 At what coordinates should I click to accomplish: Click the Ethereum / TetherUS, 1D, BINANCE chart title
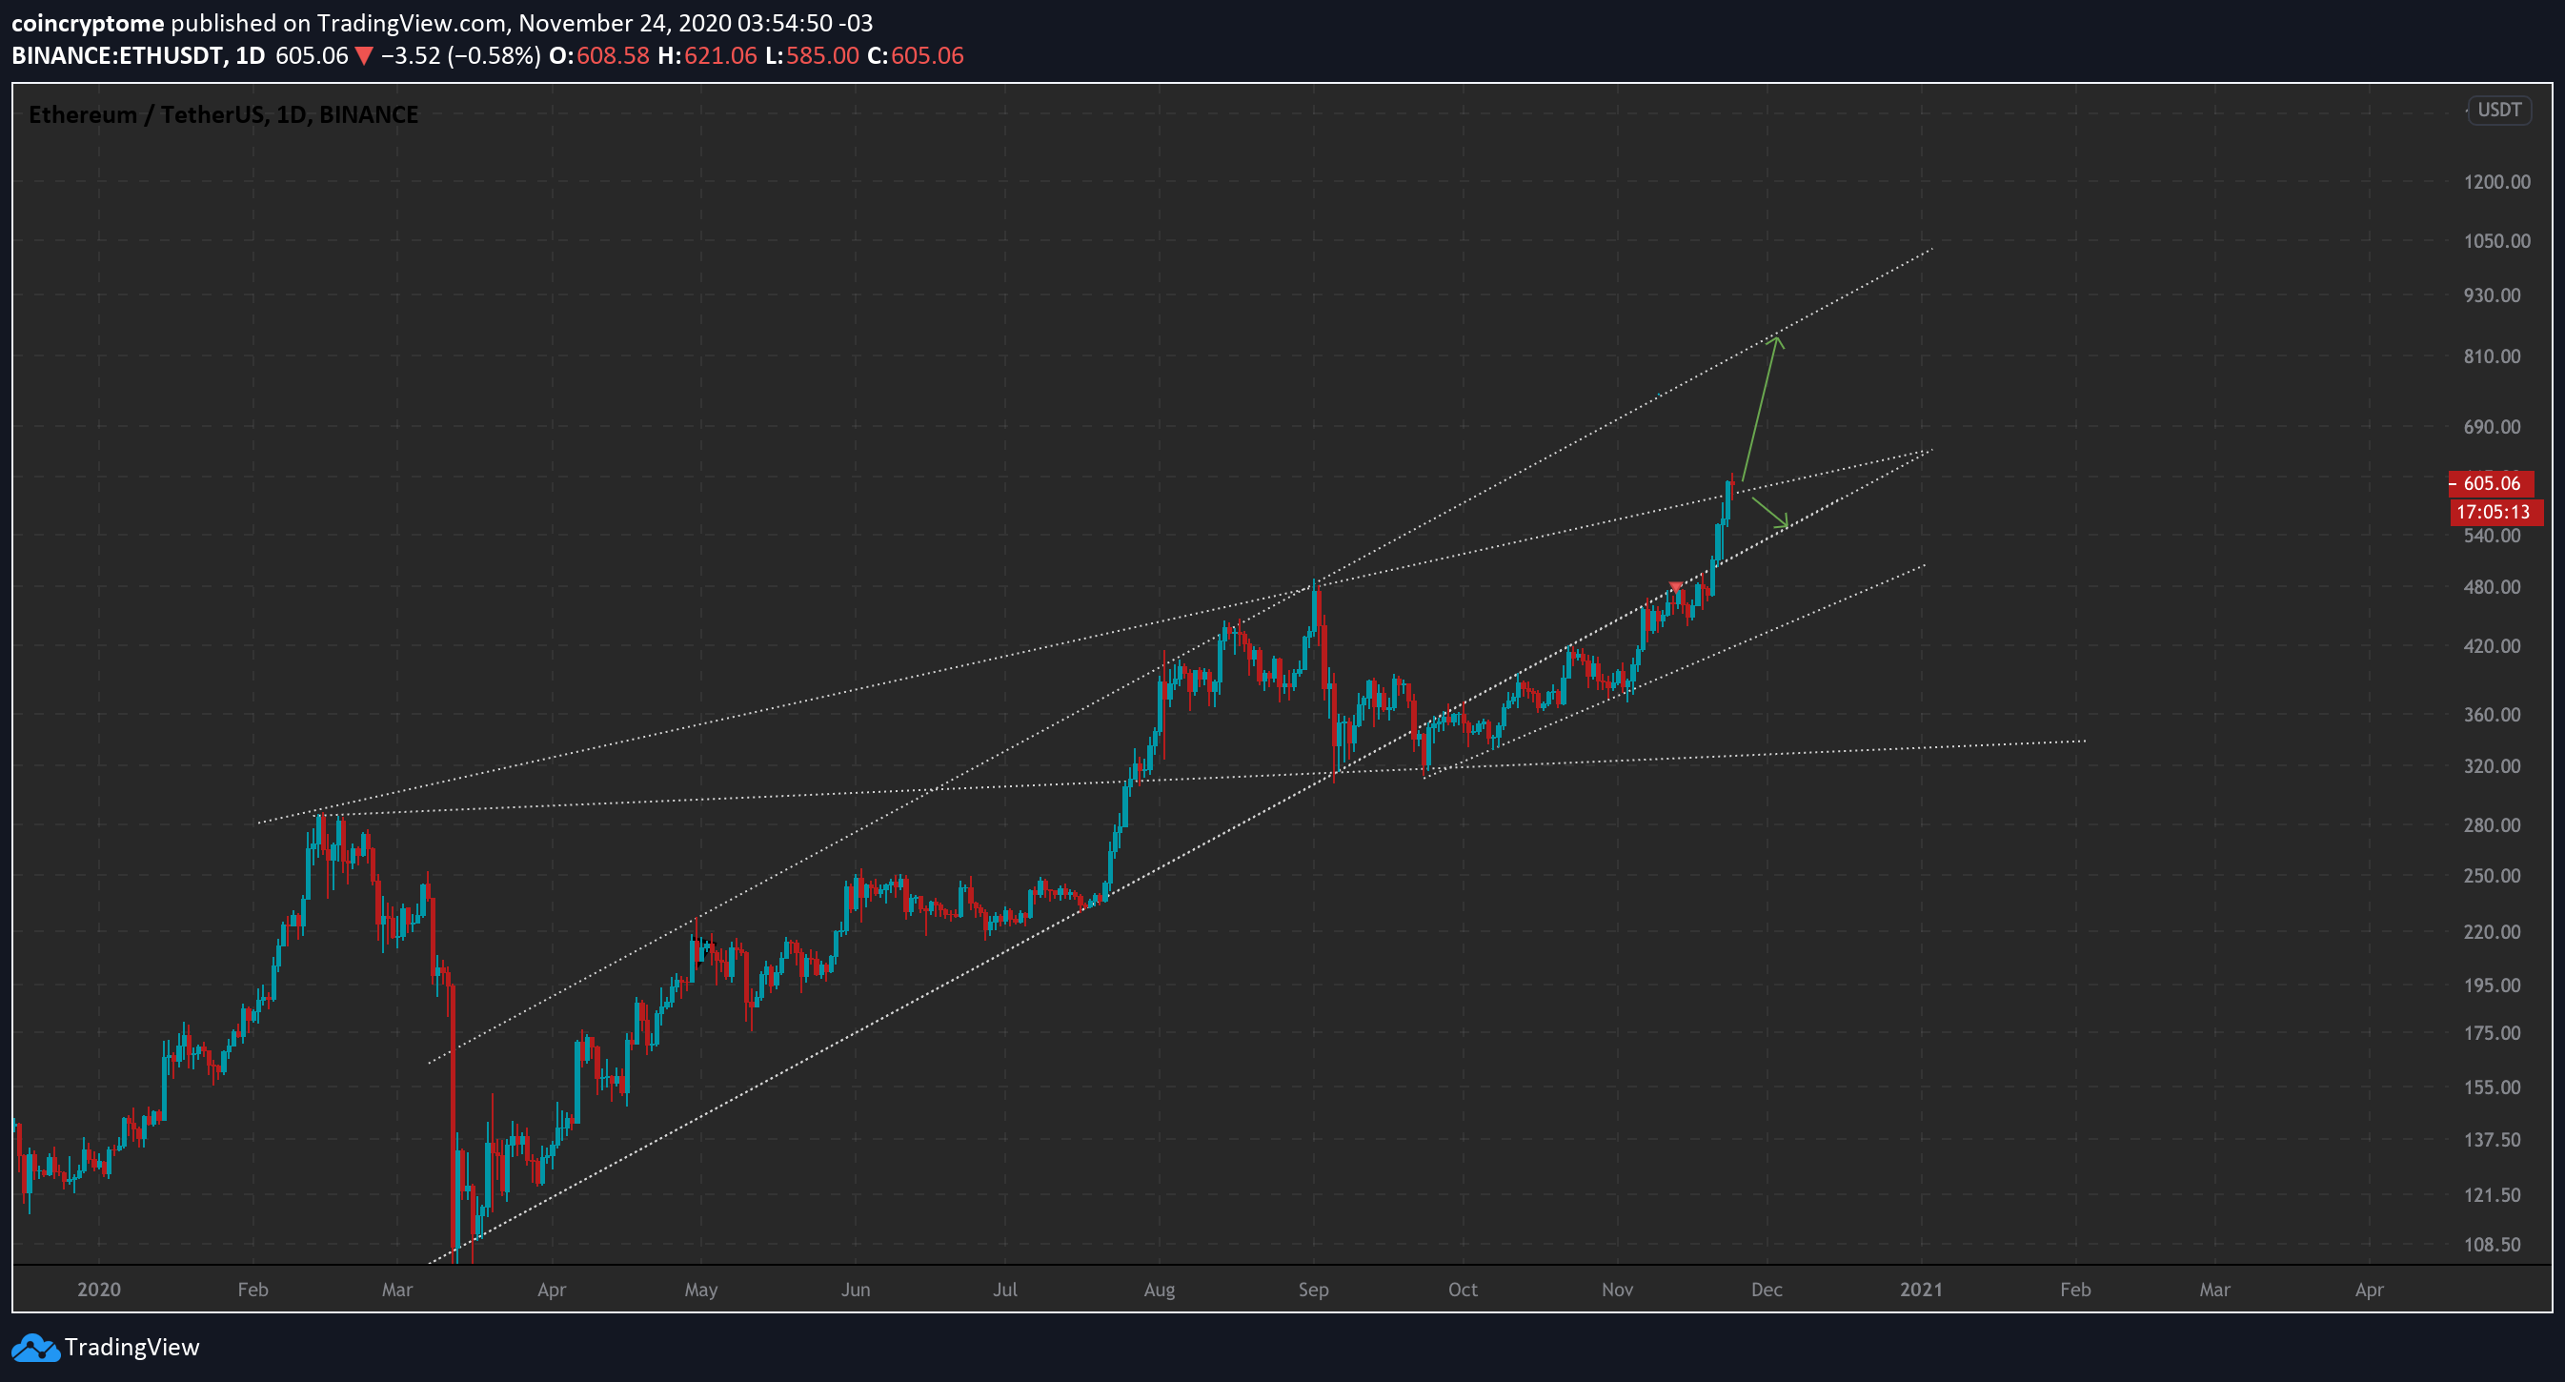[223, 114]
